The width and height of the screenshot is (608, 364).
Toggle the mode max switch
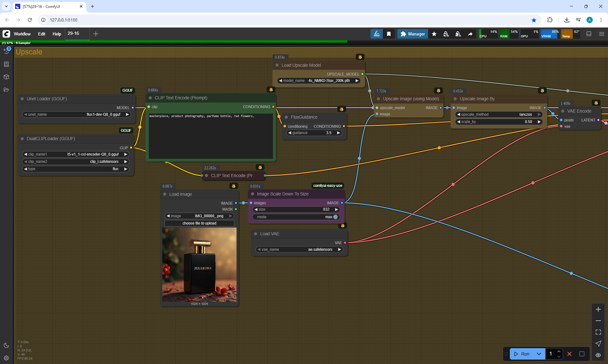pyautogui.click(x=335, y=217)
